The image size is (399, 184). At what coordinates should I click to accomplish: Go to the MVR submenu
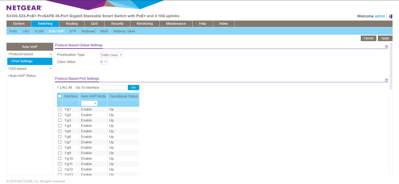[104, 31]
